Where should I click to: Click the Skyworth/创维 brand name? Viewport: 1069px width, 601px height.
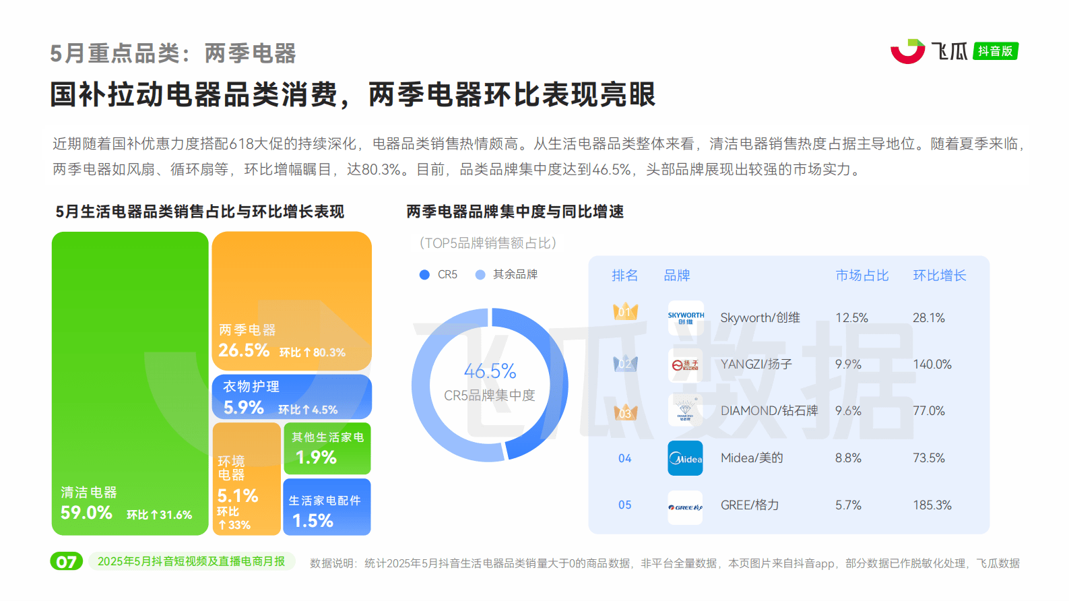click(x=760, y=318)
